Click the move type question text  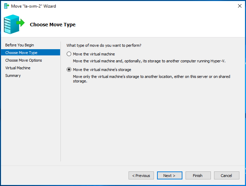[104, 45]
